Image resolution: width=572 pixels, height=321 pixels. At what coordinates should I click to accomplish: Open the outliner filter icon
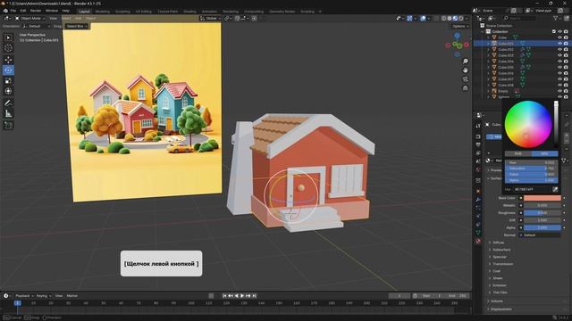[557, 18]
